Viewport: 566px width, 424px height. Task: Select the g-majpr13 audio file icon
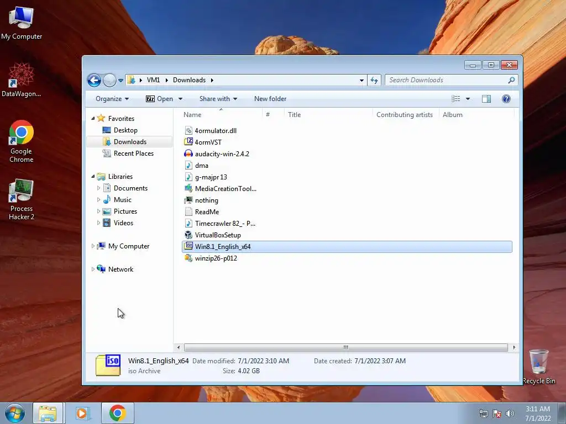click(x=188, y=177)
